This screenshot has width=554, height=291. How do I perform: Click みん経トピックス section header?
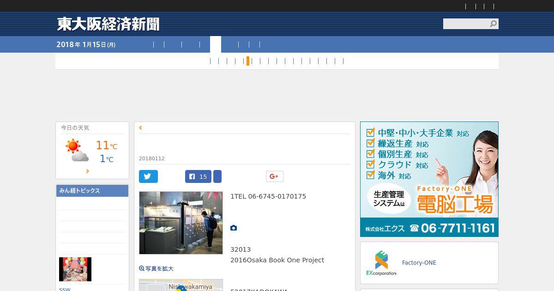click(92, 191)
